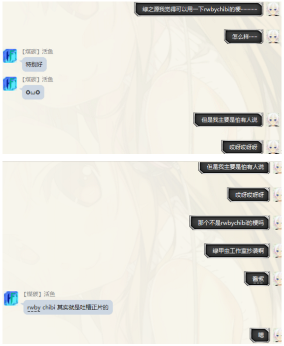Click the final 嗯 message bubble

click(260, 335)
